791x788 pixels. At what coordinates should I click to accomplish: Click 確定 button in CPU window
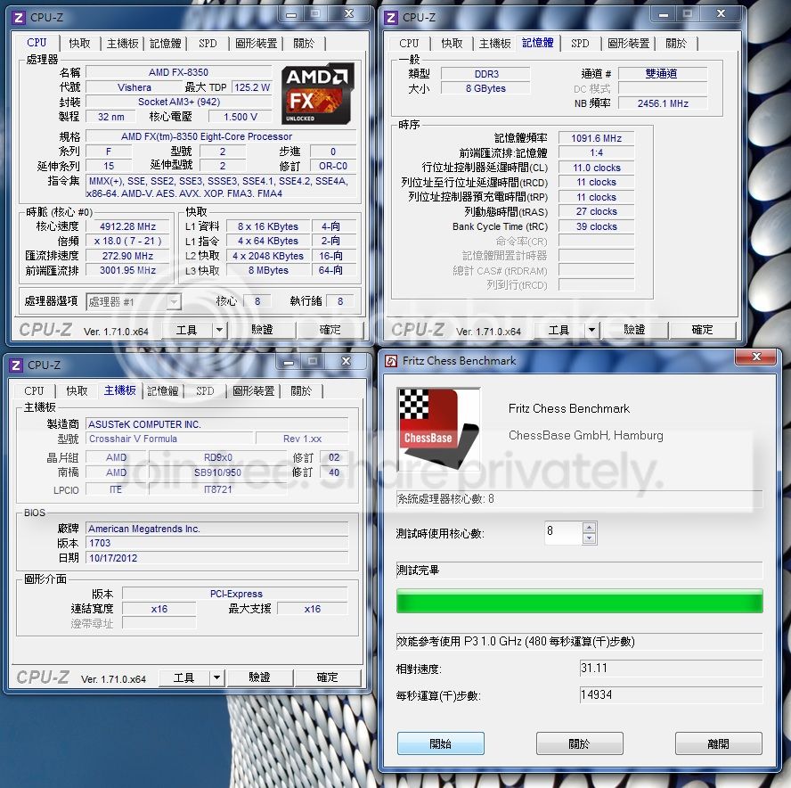click(330, 330)
